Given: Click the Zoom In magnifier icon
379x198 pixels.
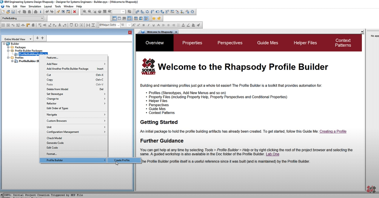Looking at the screenshot, I should click(84, 12).
